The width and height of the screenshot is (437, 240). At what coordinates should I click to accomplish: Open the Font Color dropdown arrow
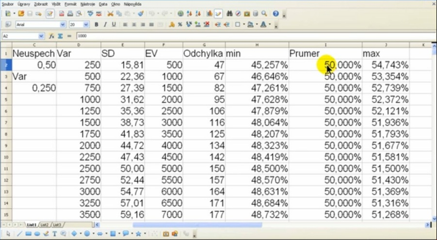coord(270,25)
